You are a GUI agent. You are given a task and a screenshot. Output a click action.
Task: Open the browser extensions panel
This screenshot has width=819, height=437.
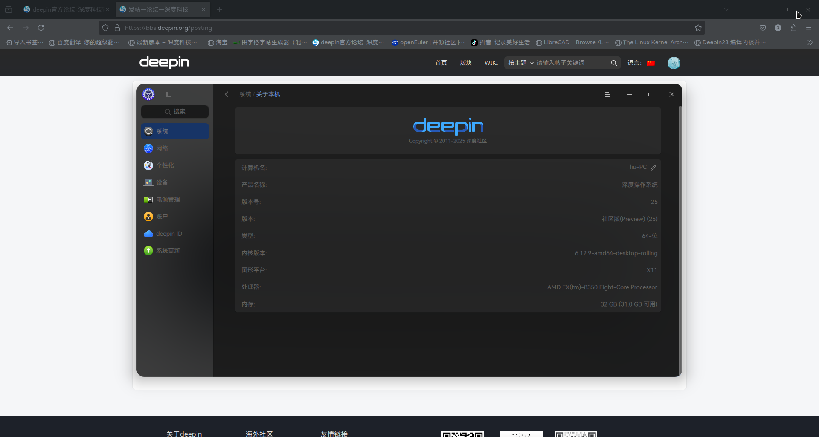pos(793,28)
